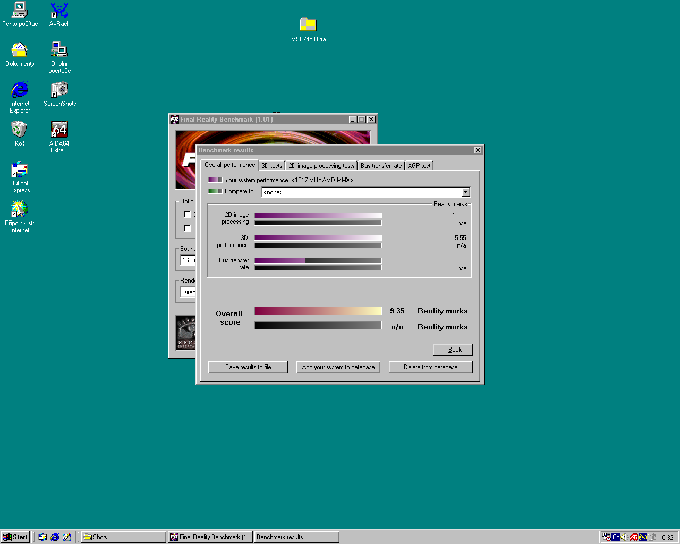680x544 pixels.
Task: Open the MSI 745 Ultra folder
Action: click(x=308, y=25)
